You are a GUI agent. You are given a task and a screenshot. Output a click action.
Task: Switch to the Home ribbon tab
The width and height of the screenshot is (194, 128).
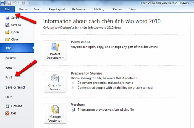pyautogui.click(x=23, y=9)
